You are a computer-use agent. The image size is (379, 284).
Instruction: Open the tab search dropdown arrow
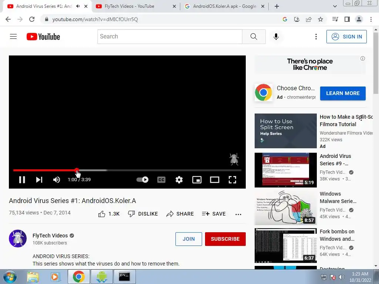tap(335, 7)
